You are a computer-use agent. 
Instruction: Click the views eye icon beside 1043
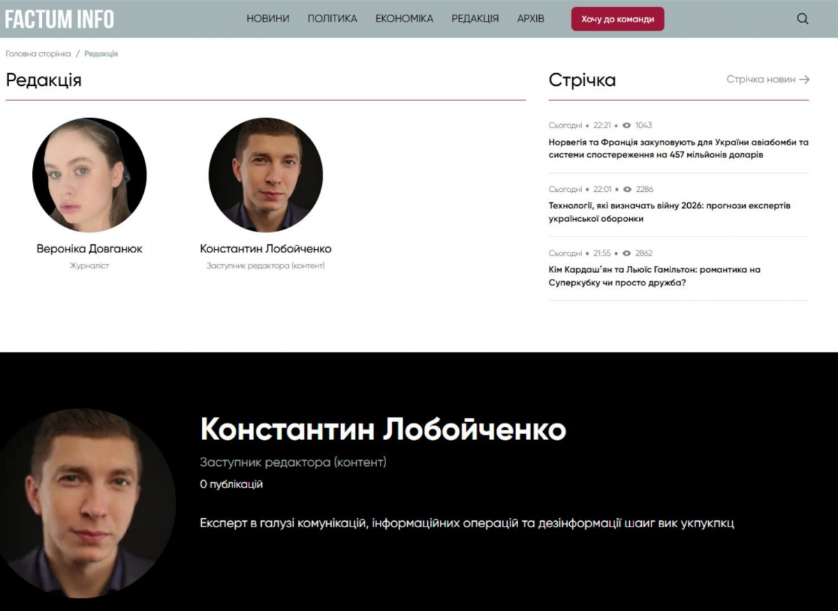click(626, 126)
